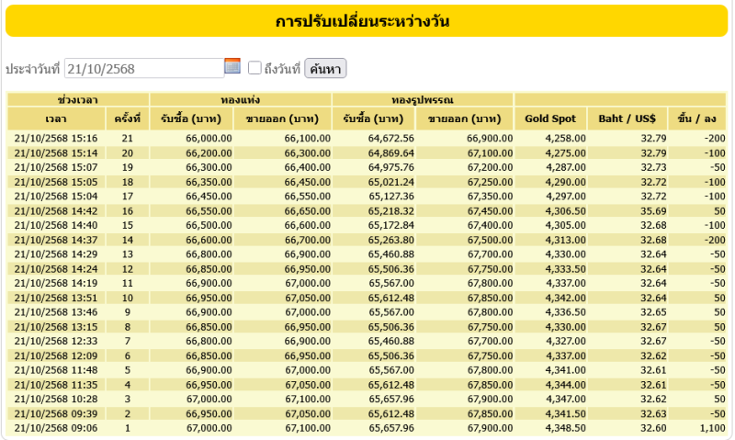Click the ขึ้น / ลง column header
Viewport: 735px width, 440px height.
coord(696,118)
